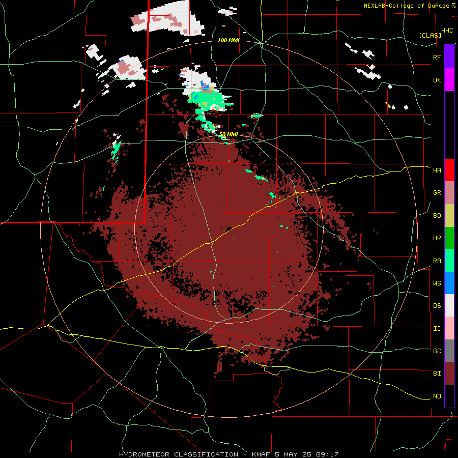Click the "HYDROMETEOR CLASSIFICATION" title at bottom
The image size is (458, 458).
click(179, 454)
